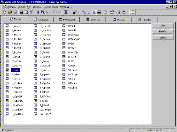Image resolution: width=177 pixels, height=132 pixels.
Task: Select the UADiaOpe table
Action: [45, 110]
